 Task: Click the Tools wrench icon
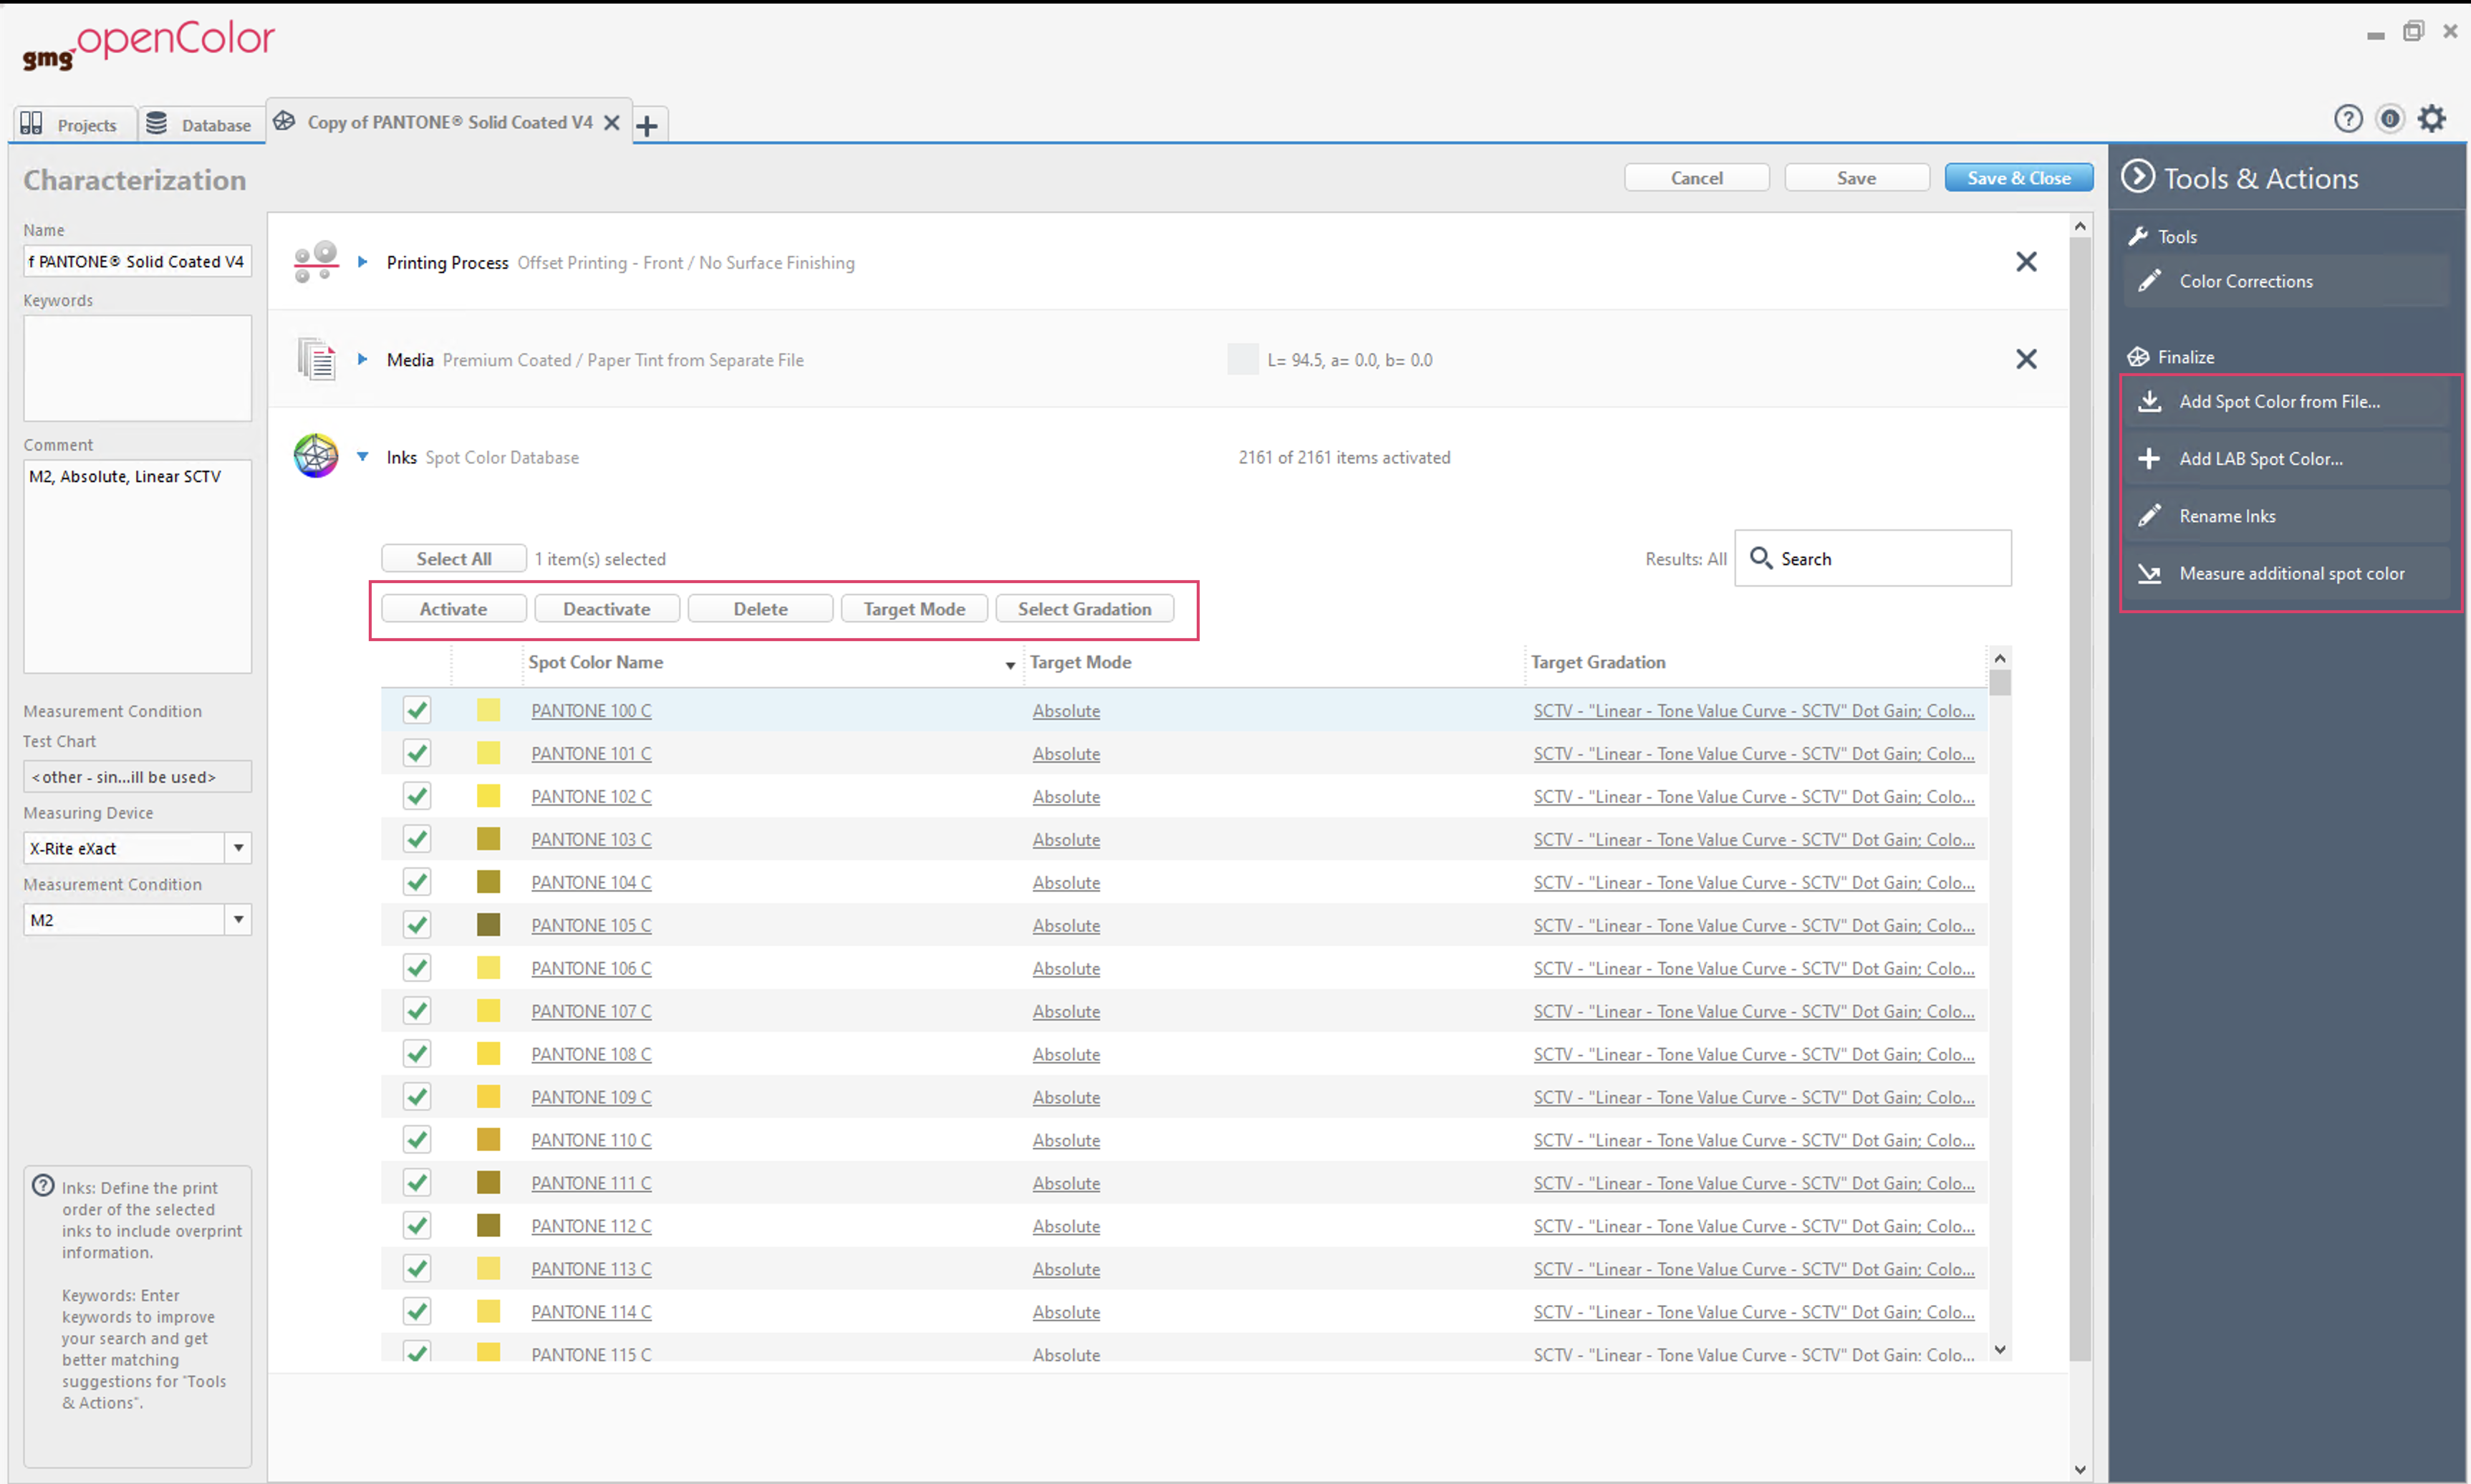coord(2138,237)
